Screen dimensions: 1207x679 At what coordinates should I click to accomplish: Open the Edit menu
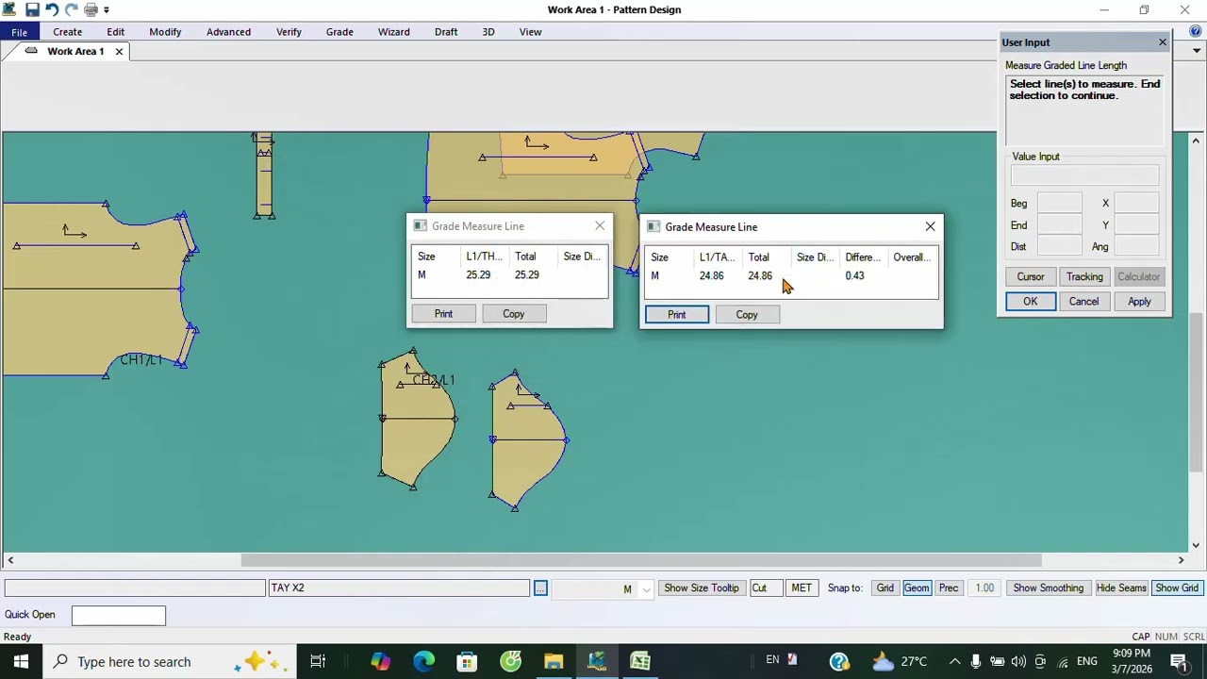tap(115, 32)
